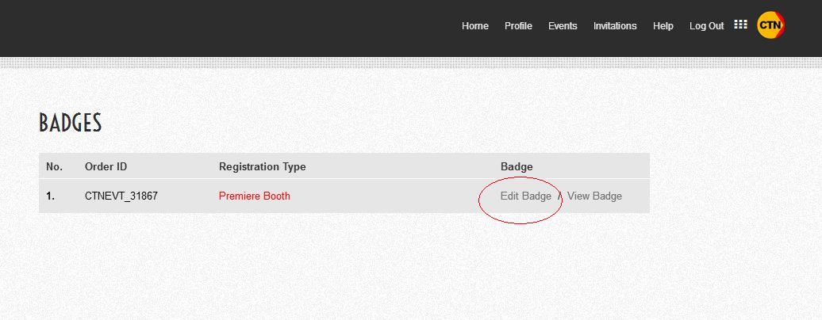
Task: Navigate to Events
Action: [x=563, y=26]
